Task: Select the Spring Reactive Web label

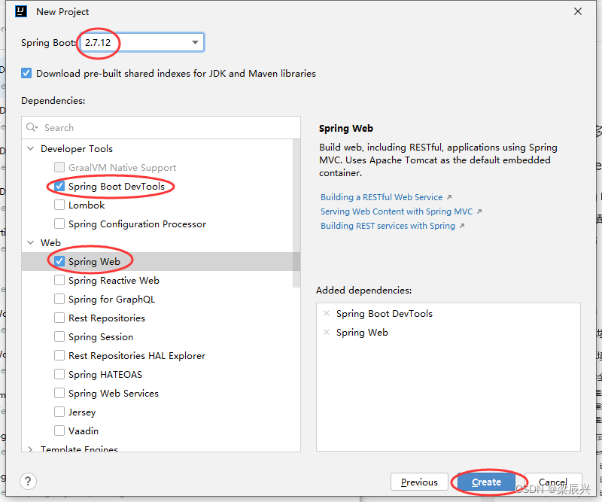Action: coord(114,281)
